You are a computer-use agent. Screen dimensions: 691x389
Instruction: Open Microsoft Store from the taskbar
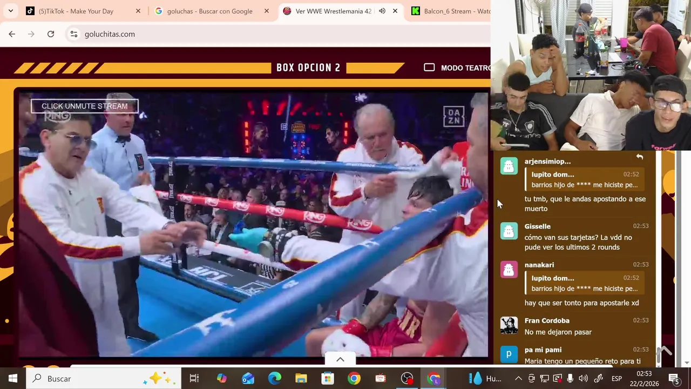[x=327, y=379]
